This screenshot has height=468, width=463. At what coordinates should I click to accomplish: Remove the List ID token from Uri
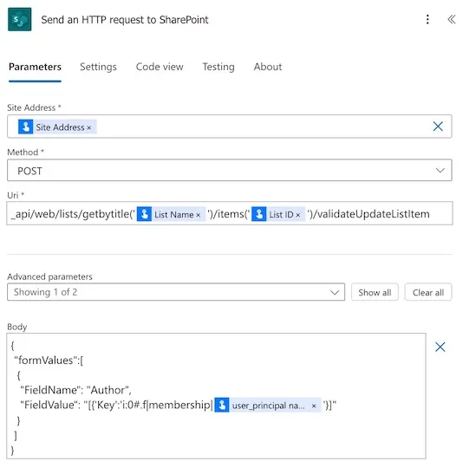click(298, 215)
